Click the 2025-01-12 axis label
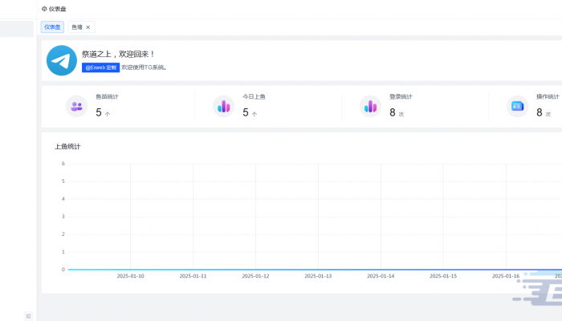This screenshot has height=321, width=562. [x=255, y=276]
